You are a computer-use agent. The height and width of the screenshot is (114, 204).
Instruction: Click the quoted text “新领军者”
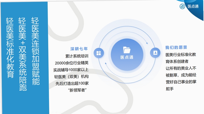[77, 90]
